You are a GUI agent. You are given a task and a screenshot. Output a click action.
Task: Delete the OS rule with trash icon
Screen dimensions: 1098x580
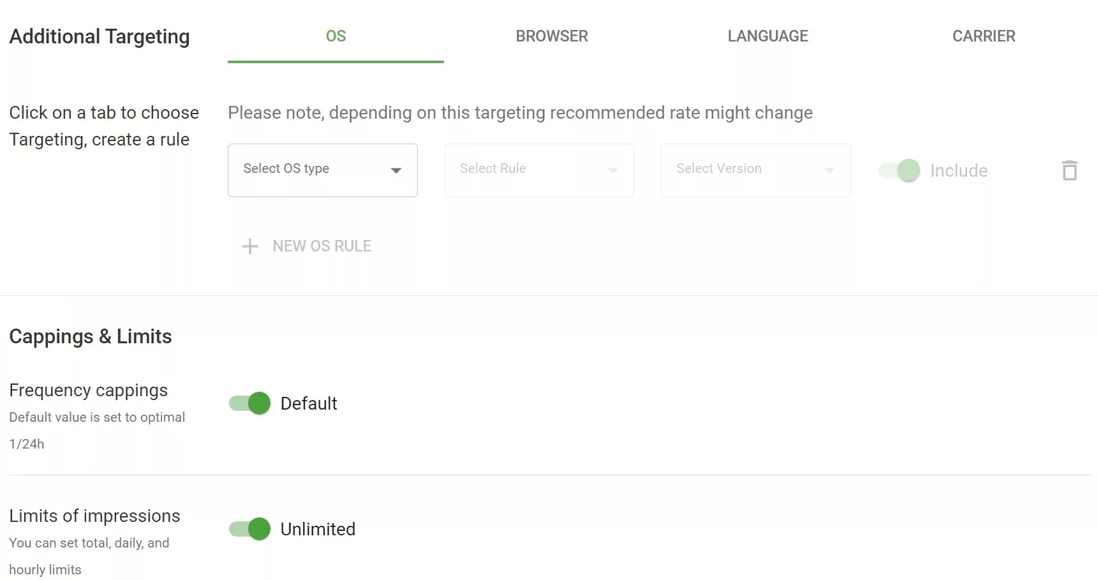tap(1069, 170)
